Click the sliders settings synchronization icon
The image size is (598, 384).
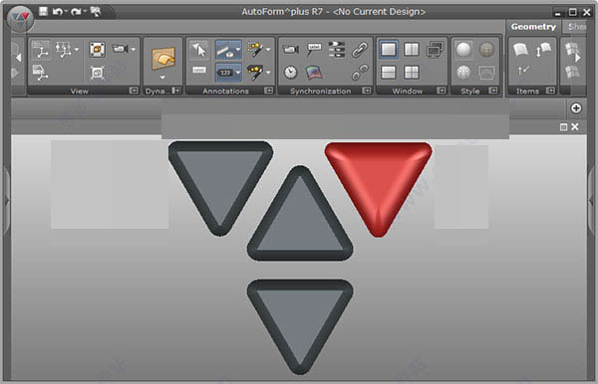(x=337, y=50)
